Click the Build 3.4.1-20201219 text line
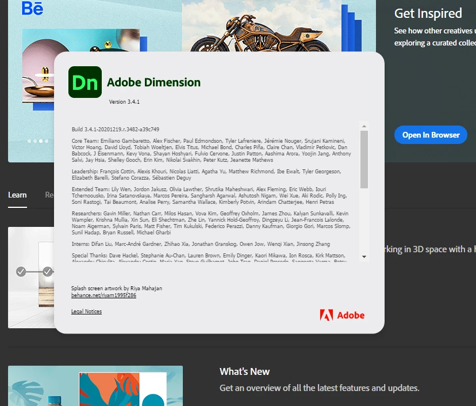 [x=116, y=129]
